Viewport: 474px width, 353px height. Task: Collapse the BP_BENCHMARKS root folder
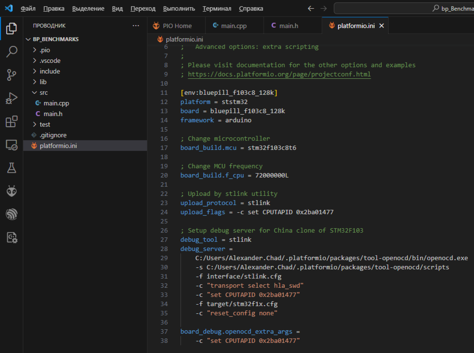click(85, 39)
